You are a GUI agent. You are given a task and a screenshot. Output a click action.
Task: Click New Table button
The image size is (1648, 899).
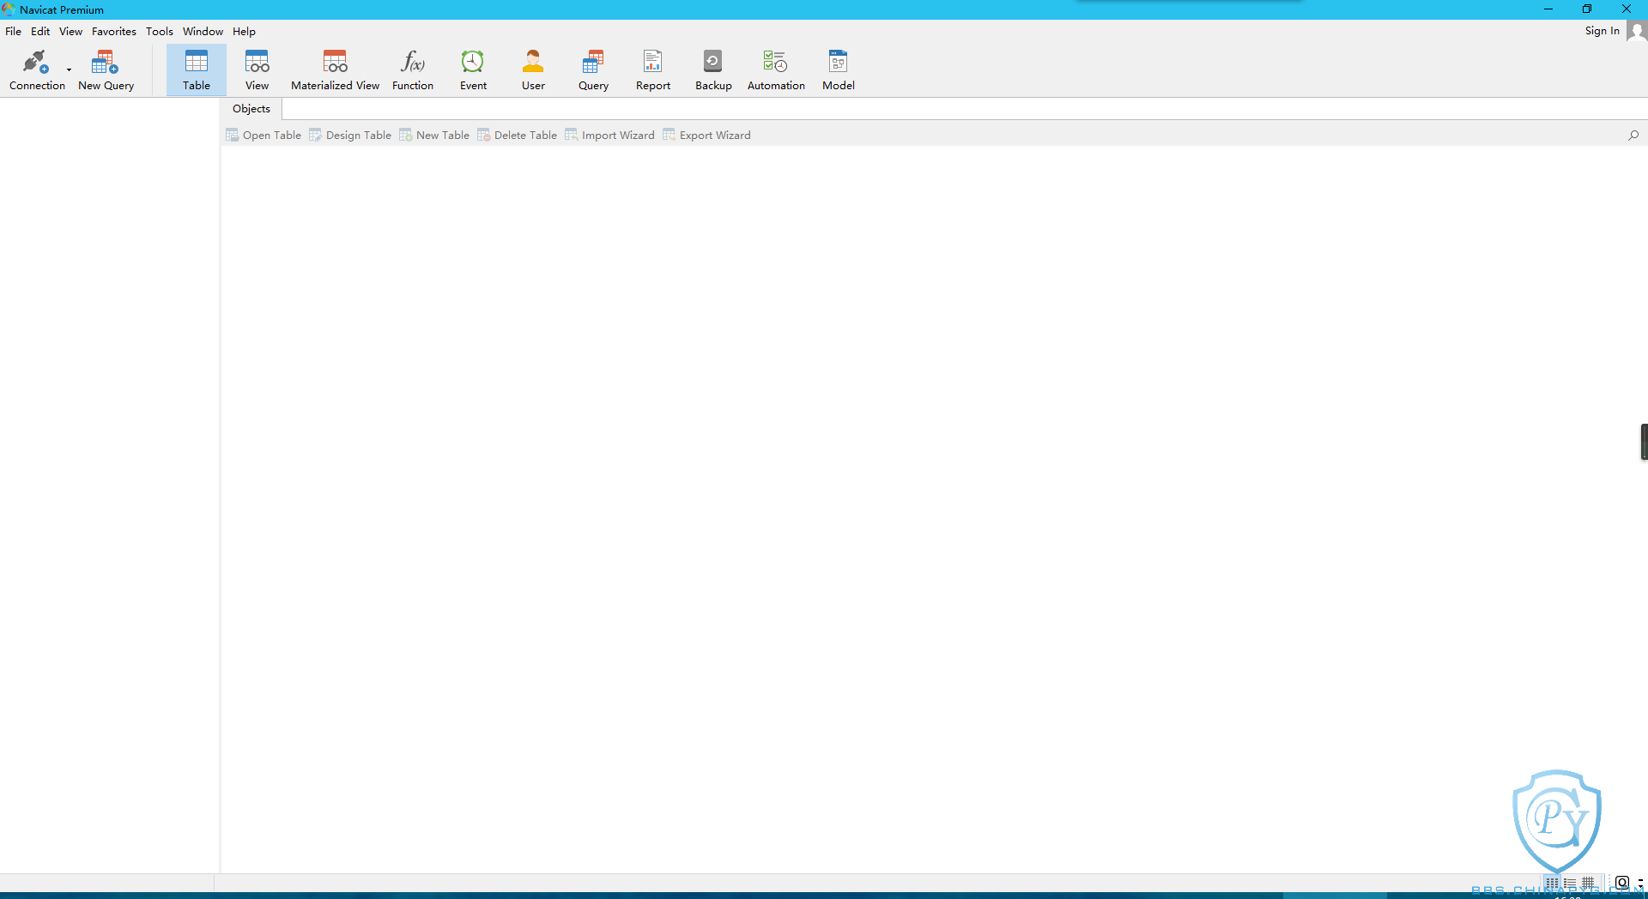coord(434,135)
